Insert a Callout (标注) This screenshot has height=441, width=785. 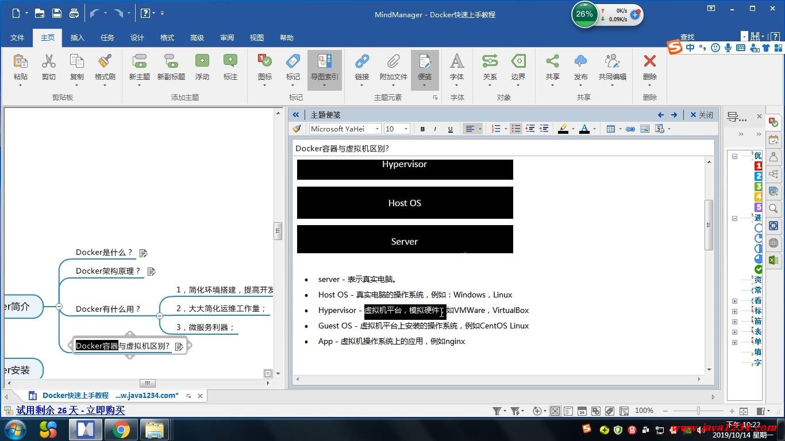pyautogui.click(x=230, y=61)
